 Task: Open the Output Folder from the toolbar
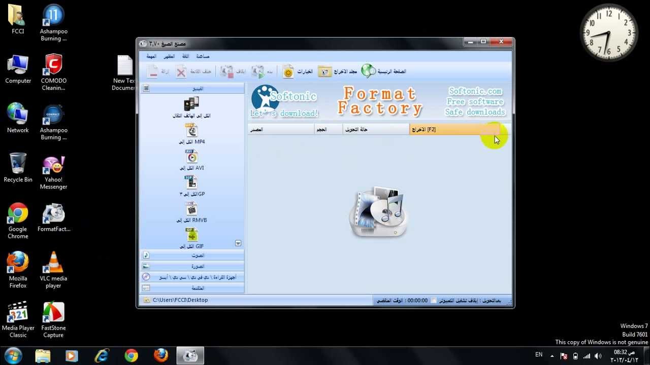pos(338,71)
